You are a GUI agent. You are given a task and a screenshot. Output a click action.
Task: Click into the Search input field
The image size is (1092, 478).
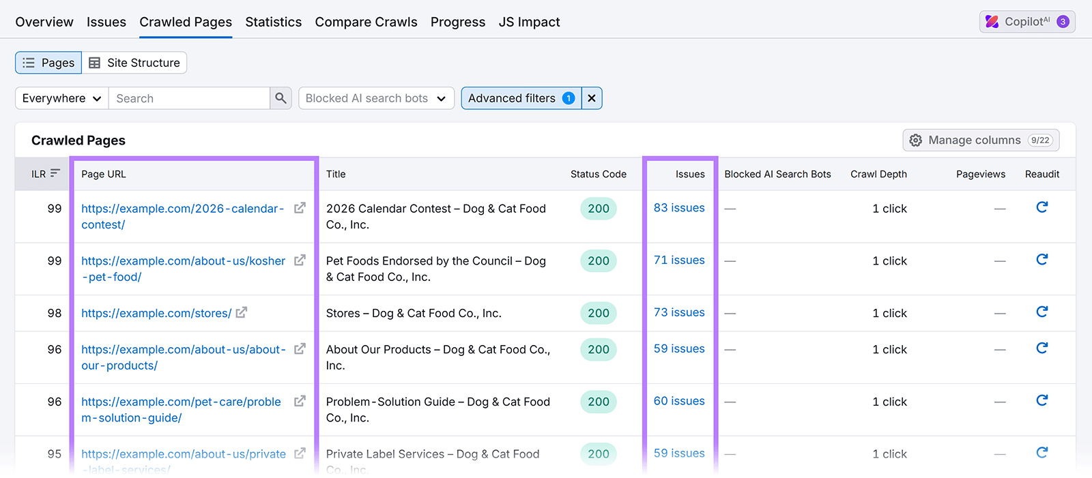(x=190, y=98)
